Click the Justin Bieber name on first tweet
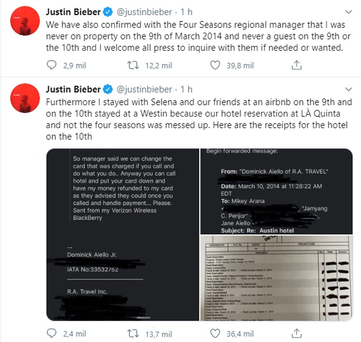Viewport: 361px width, 342px height. (73, 12)
